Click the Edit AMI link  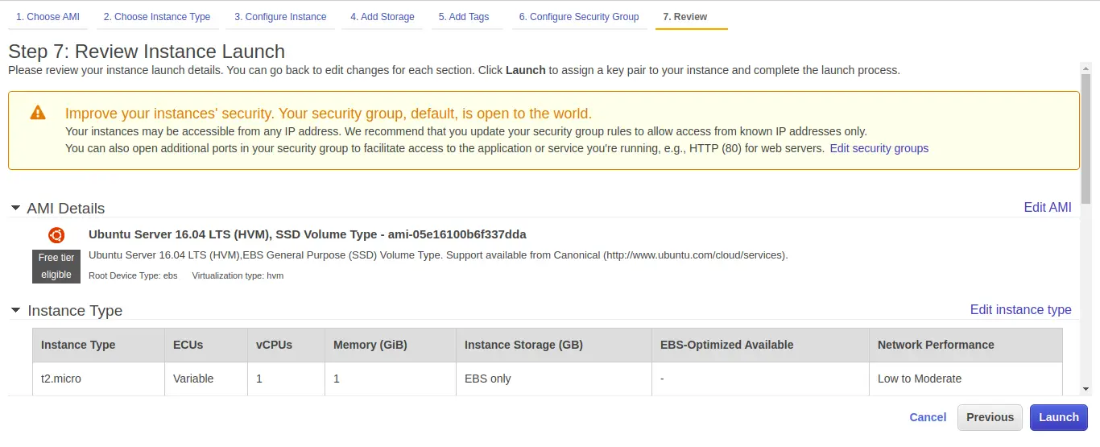point(1048,207)
